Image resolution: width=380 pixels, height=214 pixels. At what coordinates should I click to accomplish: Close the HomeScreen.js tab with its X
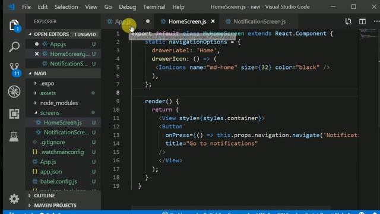click(213, 21)
